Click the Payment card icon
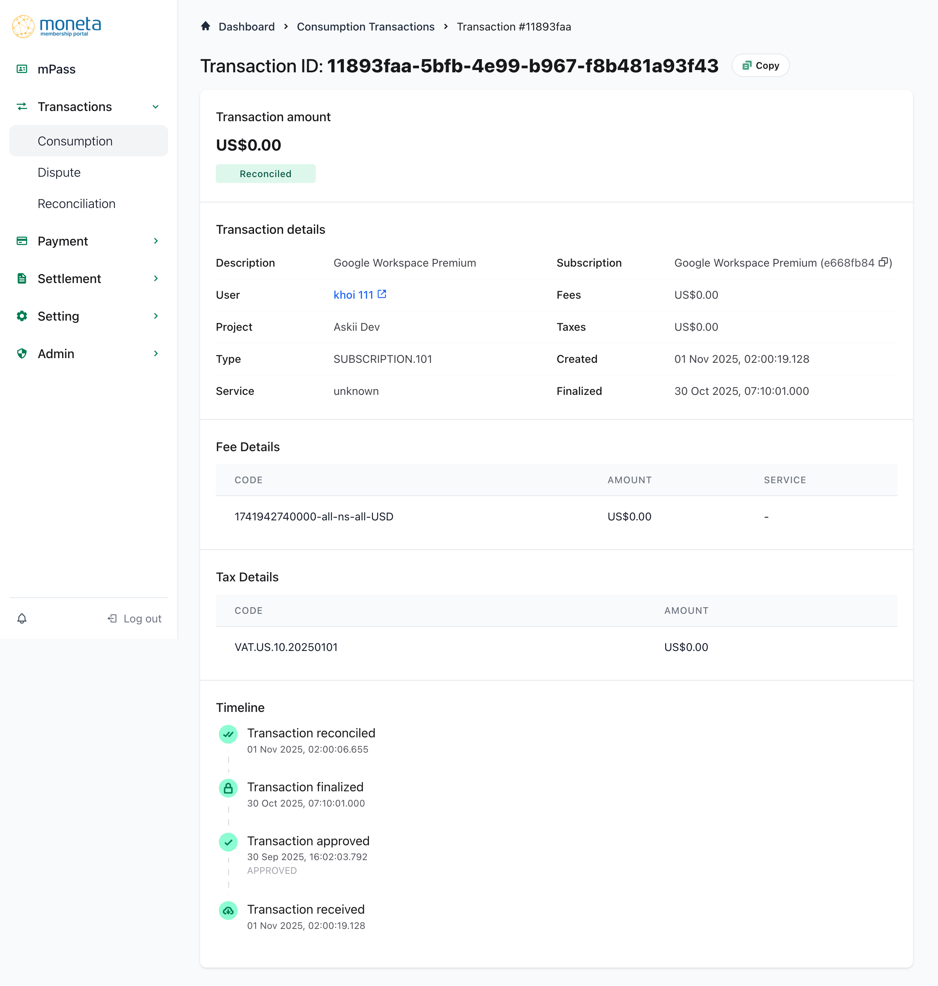Screen dimensions: 938x986 [x=22, y=240]
